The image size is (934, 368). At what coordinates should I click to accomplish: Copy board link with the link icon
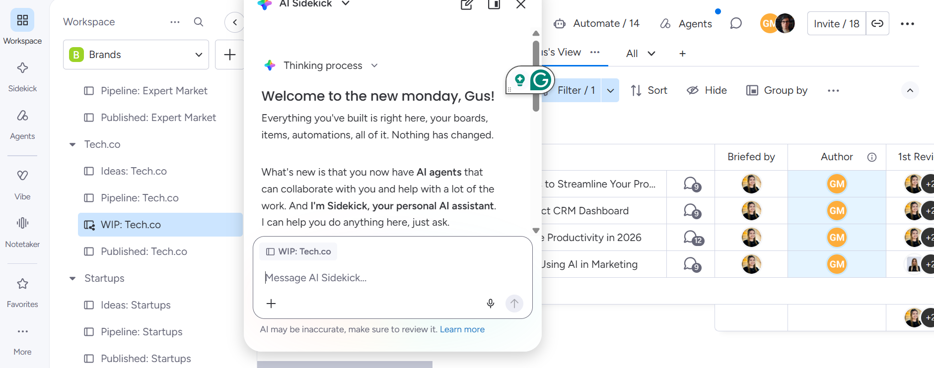click(x=877, y=23)
